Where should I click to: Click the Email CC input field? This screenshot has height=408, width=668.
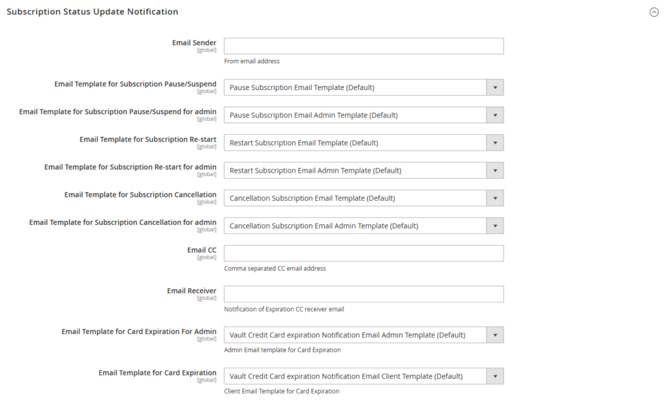point(363,254)
